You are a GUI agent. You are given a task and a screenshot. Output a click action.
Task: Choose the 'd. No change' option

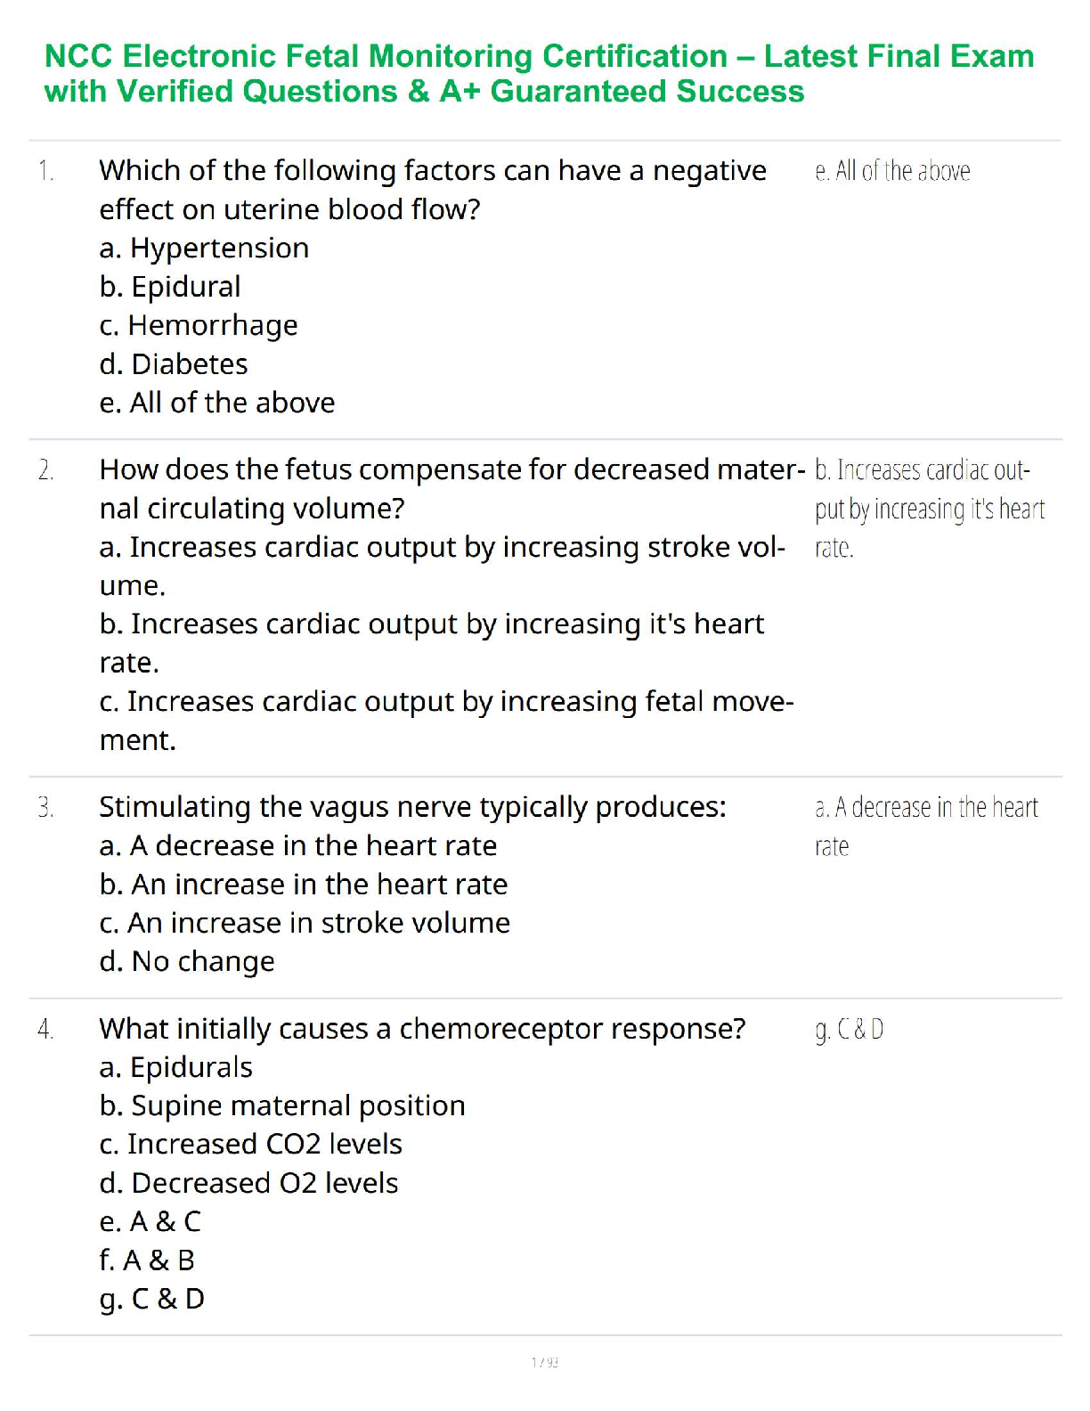(x=187, y=962)
